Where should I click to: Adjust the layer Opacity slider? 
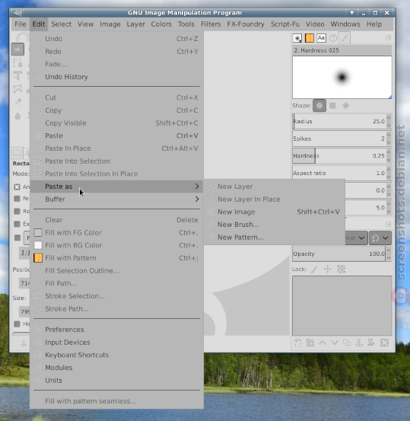[x=339, y=254]
